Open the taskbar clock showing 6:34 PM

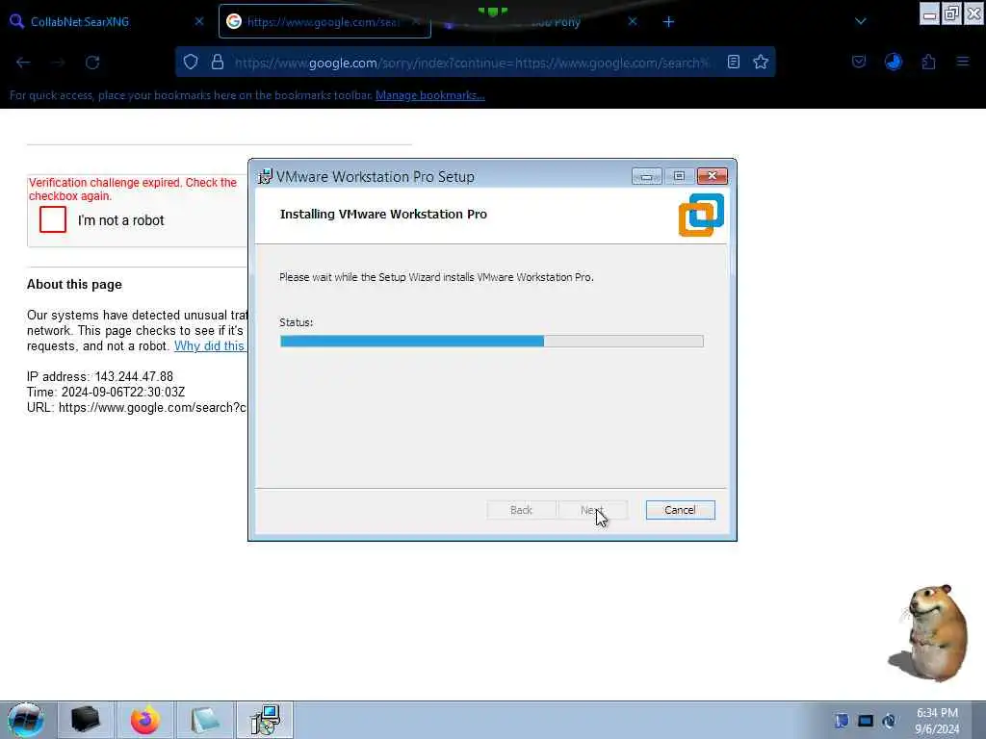pos(937,721)
